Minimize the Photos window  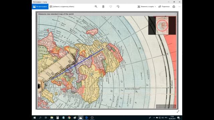[x=169, y=2]
